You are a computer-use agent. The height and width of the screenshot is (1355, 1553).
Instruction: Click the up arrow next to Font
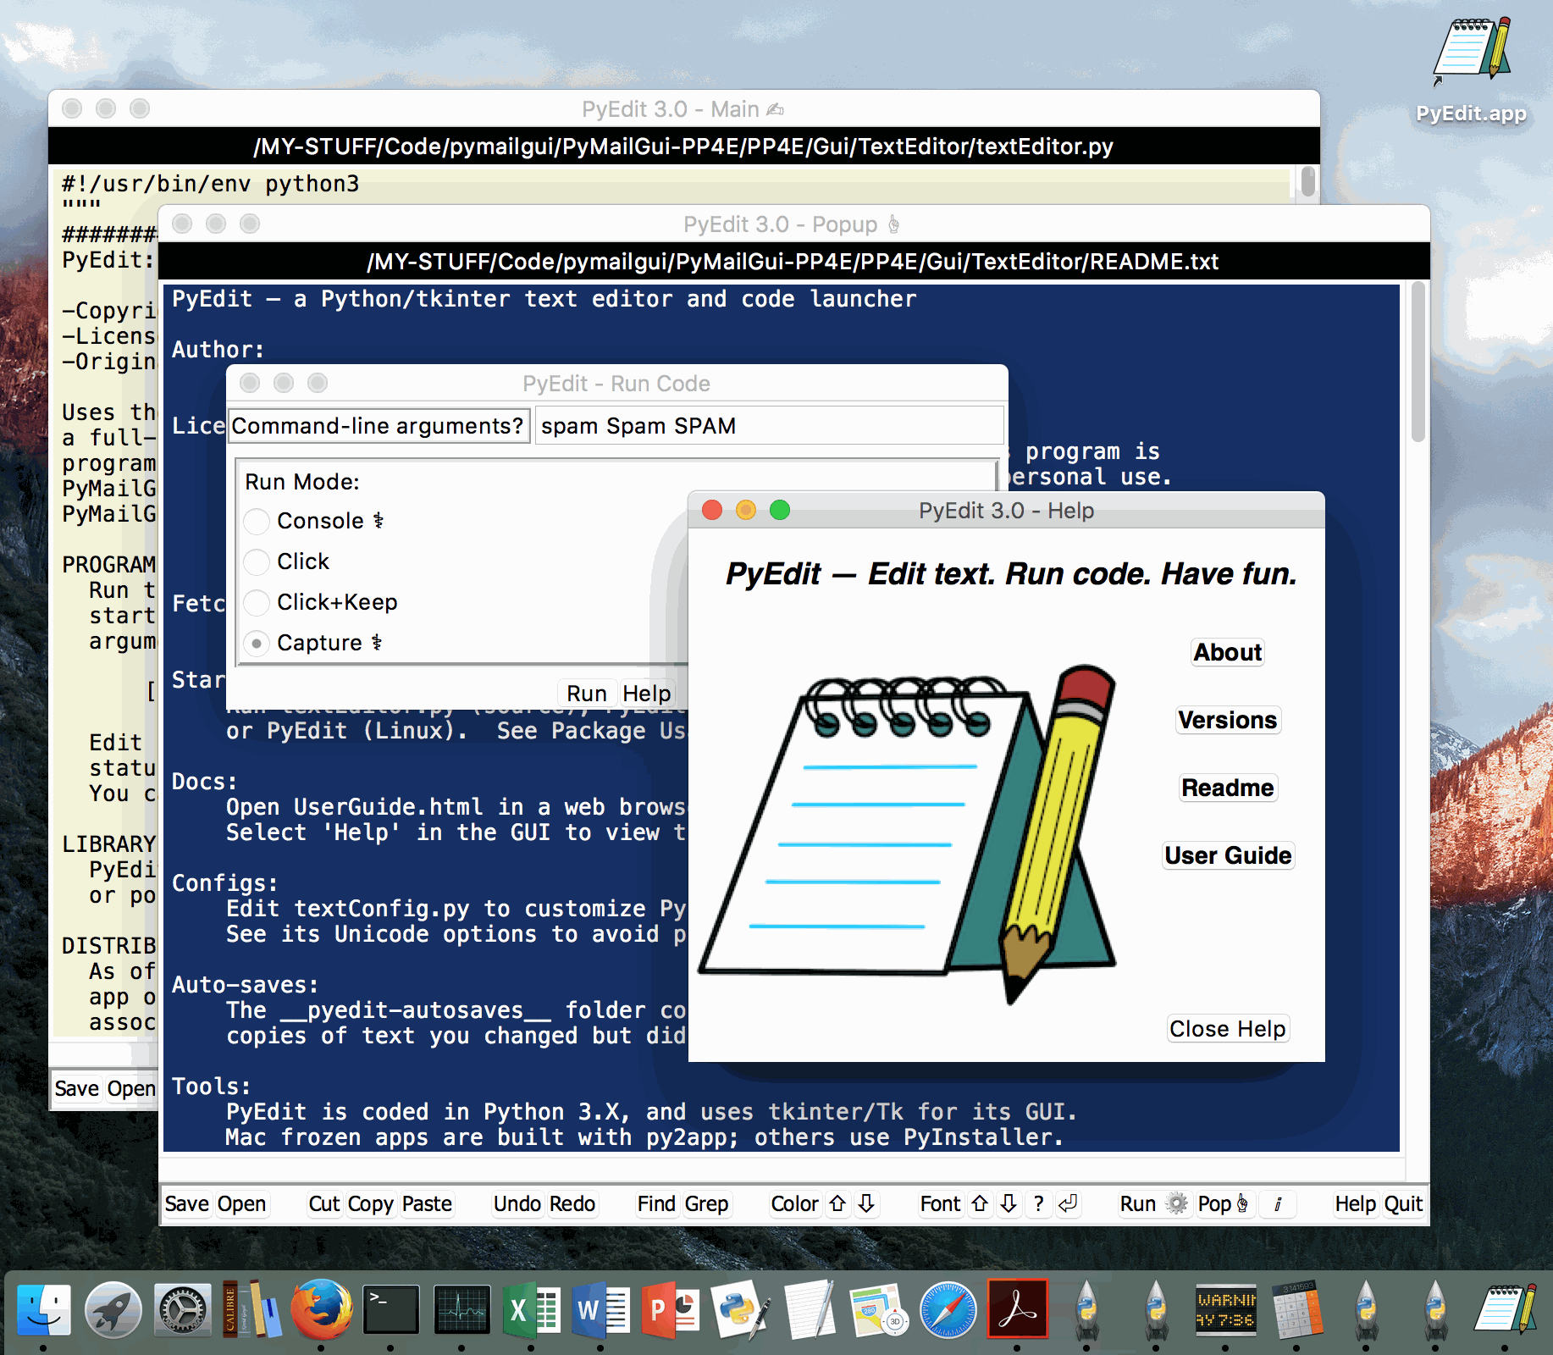point(980,1203)
